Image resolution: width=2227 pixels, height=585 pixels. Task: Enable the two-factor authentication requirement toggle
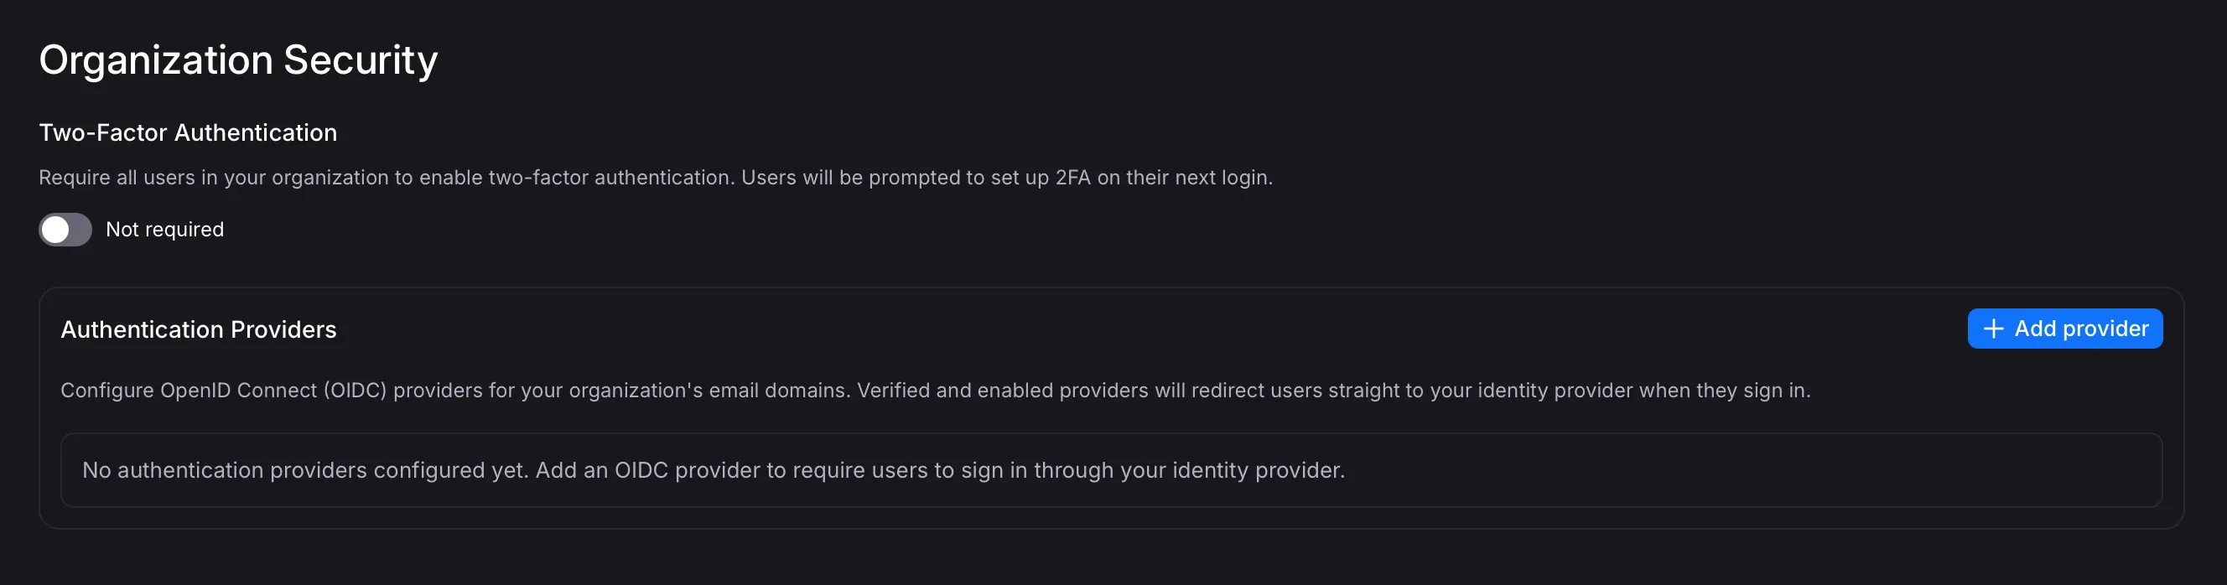[x=65, y=230]
